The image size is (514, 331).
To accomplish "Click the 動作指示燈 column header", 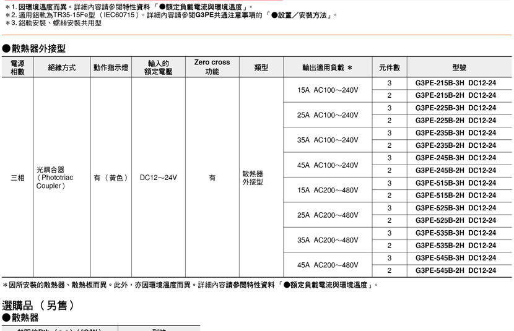I will click(x=111, y=68).
